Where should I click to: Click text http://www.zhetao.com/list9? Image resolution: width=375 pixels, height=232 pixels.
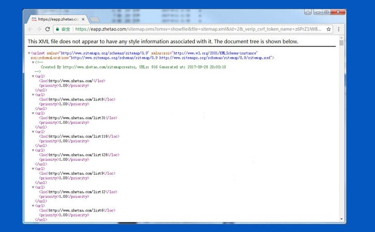click(76, 173)
